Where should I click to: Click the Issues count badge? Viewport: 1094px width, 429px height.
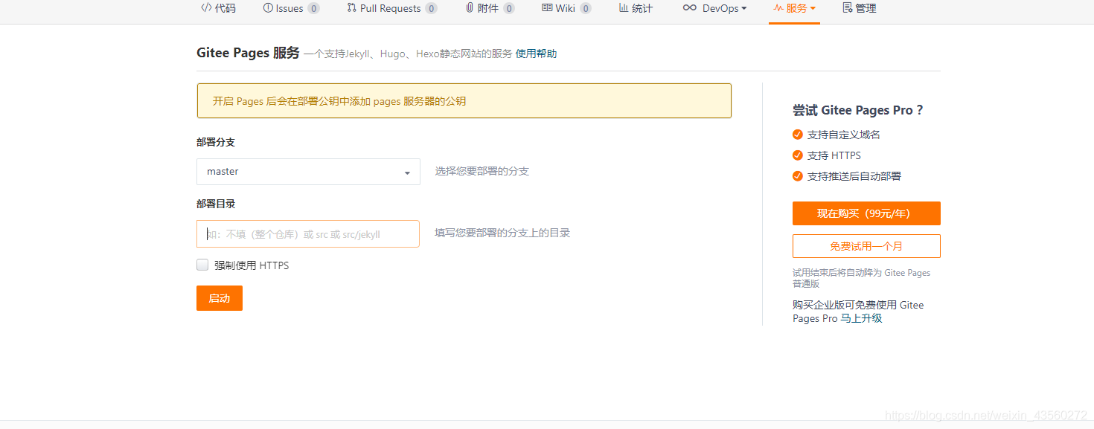coord(313,9)
